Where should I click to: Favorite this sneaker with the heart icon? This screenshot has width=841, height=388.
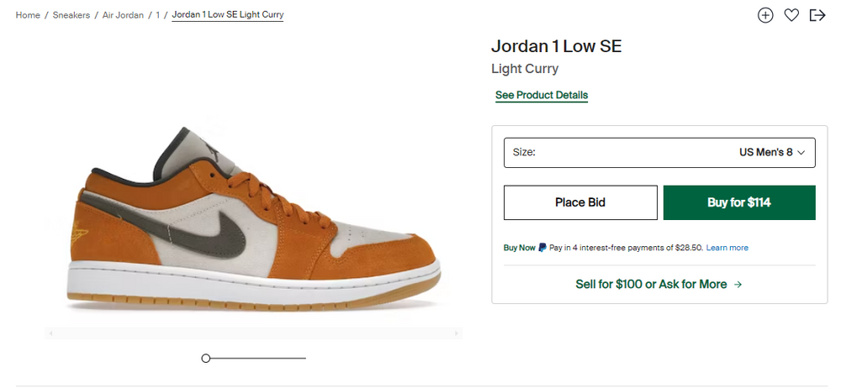point(791,15)
